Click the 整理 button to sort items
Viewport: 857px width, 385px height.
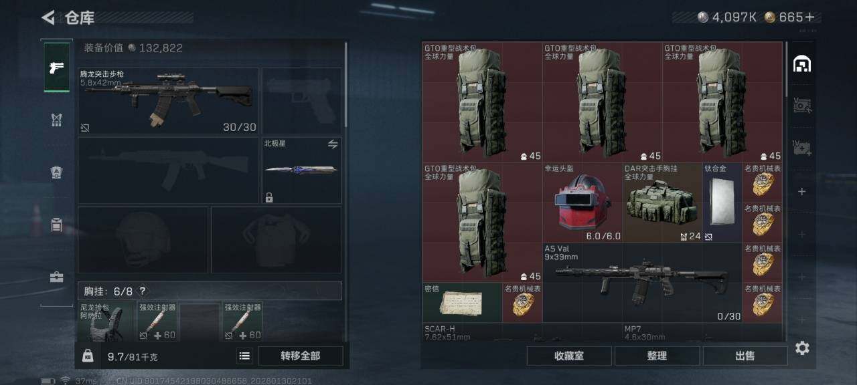click(657, 356)
